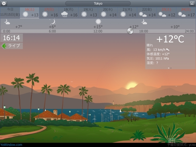196x147 pixels.
Task: Select the 16(土) forecast day tab
Action: pos(29,13)
